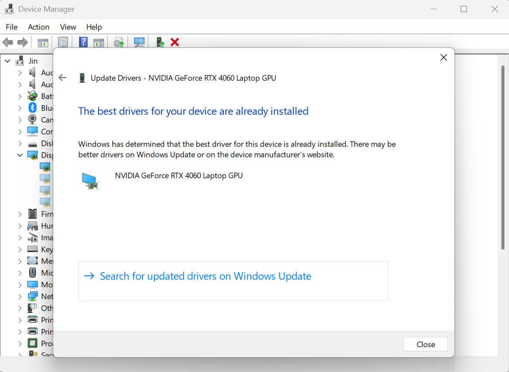This screenshot has width=509, height=372.
Task: Select the Display adapters category icon
Action: click(32, 155)
